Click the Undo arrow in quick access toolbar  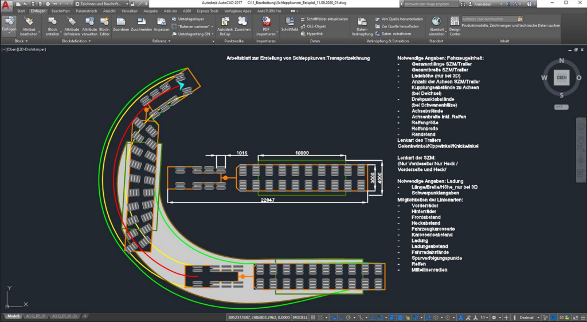(55, 4)
